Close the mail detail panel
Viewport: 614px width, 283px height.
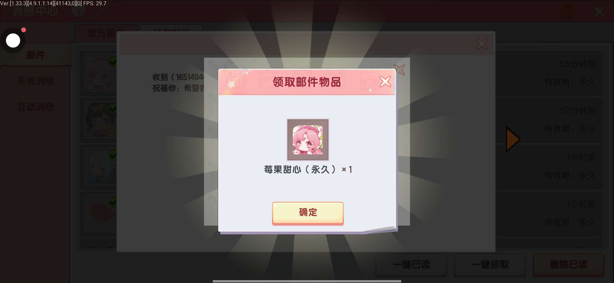click(x=482, y=44)
